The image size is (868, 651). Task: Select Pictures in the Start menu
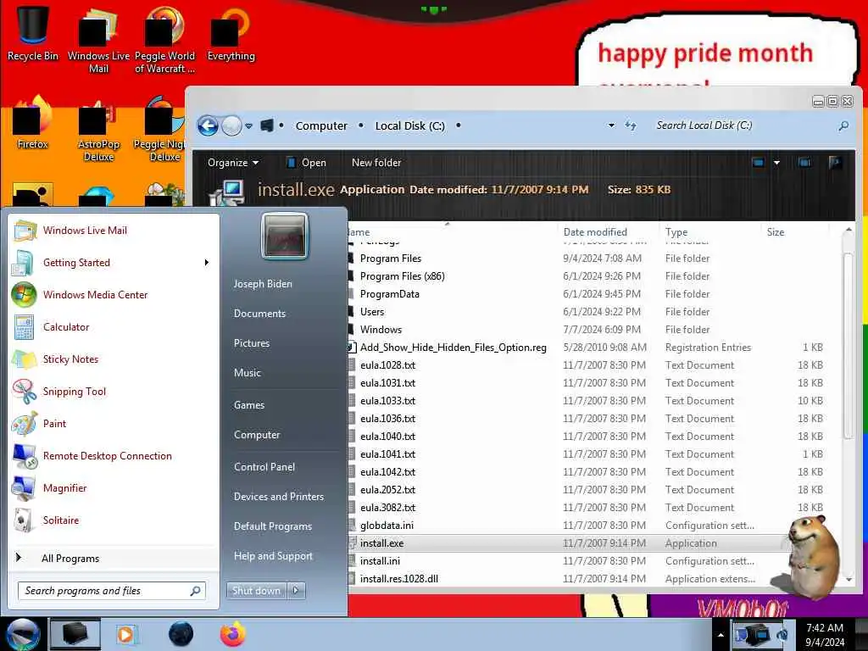click(252, 343)
